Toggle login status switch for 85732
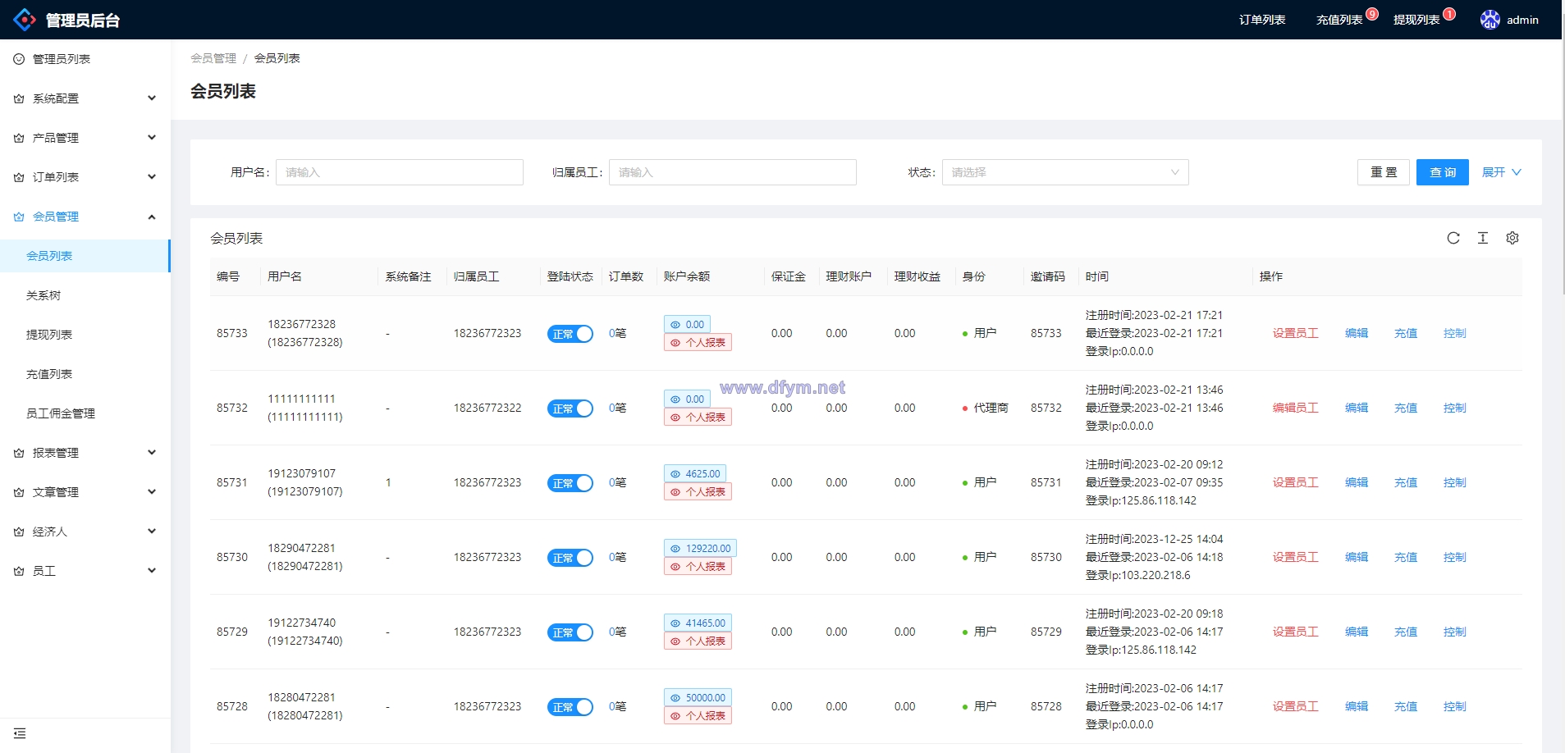Viewport: 1565px width, 753px height. pyautogui.click(x=570, y=408)
